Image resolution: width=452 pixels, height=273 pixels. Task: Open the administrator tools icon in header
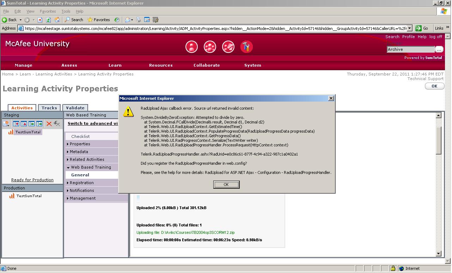point(246,47)
